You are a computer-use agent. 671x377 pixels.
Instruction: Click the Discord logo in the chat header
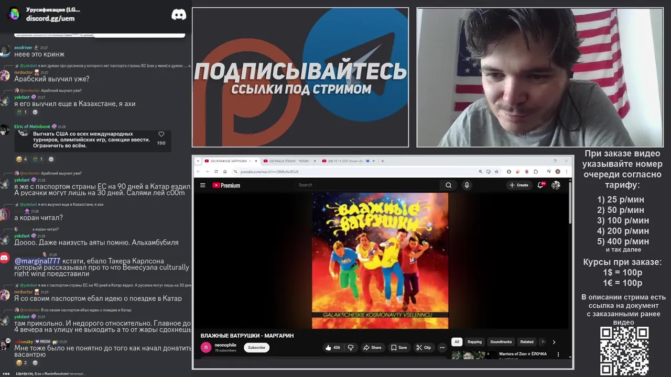click(179, 15)
